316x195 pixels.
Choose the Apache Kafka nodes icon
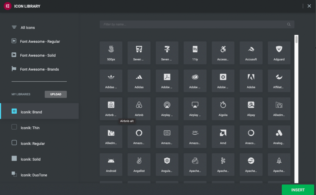(223, 165)
